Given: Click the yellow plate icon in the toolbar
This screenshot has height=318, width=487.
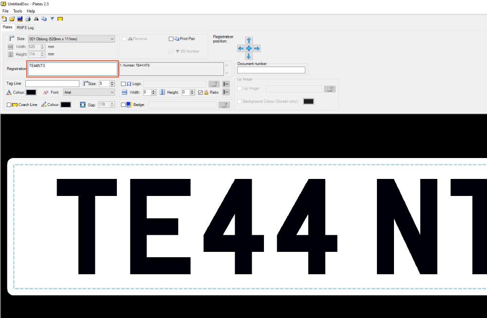Looking at the screenshot, I should [x=60, y=19].
